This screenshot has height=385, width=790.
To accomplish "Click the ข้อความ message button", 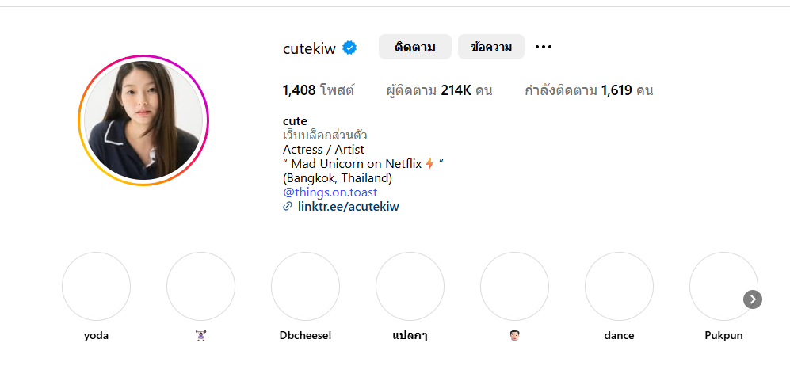I will [491, 47].
